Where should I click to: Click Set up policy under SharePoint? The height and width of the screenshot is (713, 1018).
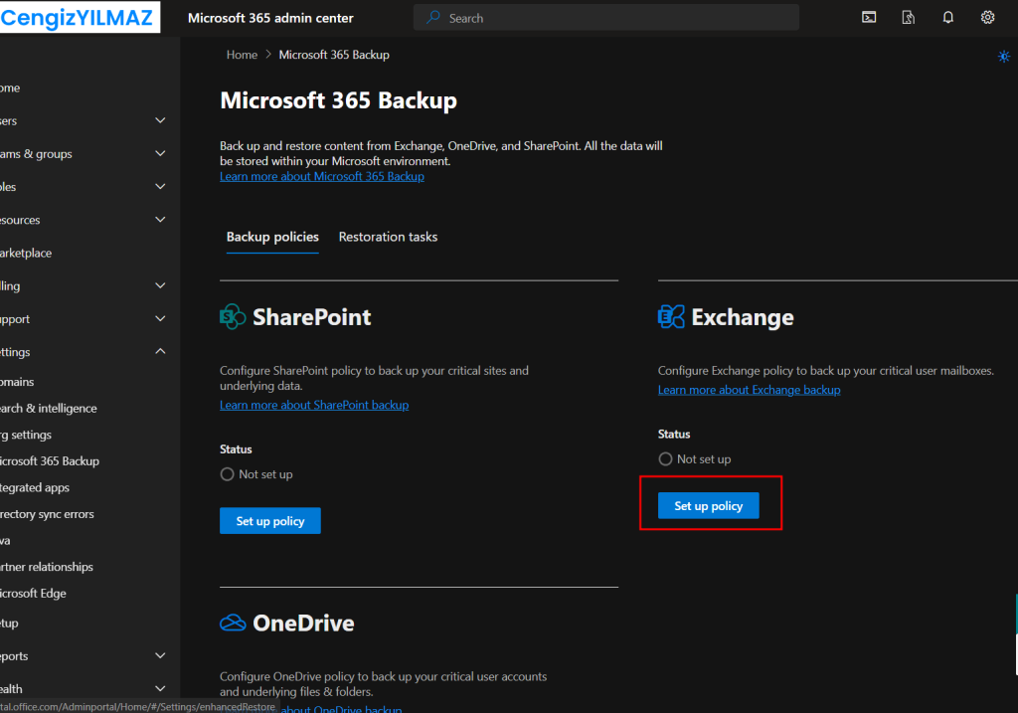[x=269, y=521]
